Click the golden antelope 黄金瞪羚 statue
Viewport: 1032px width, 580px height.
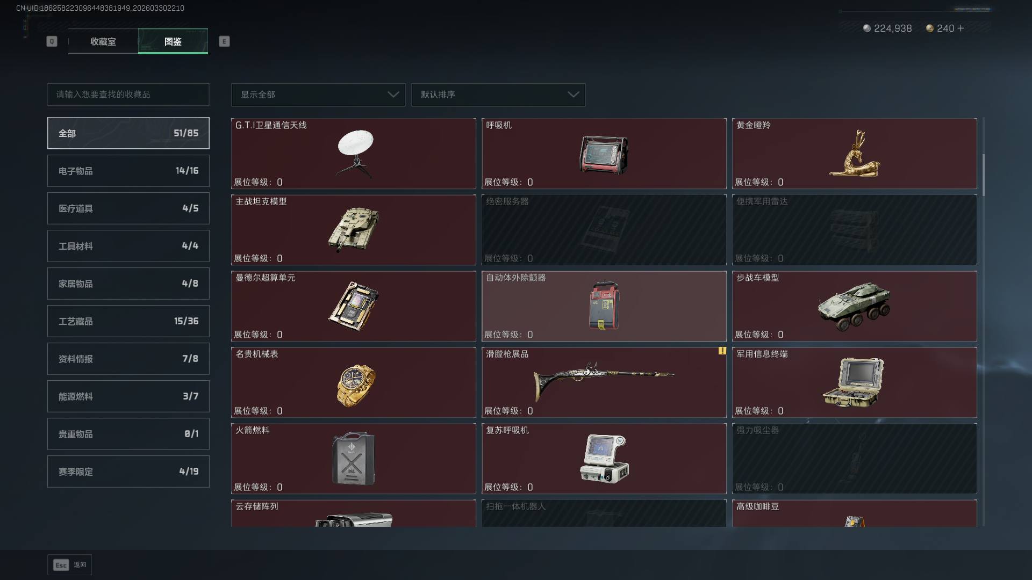pos(855,154)
